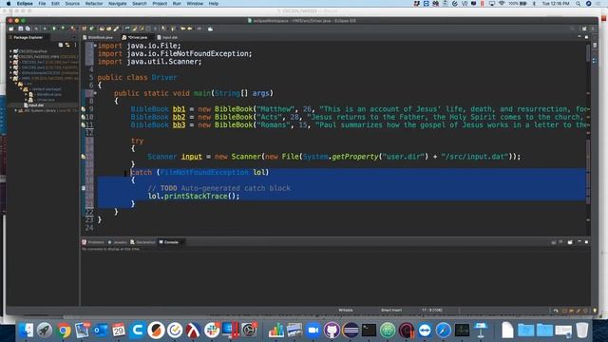
Task: Select input.dat in Package Explorer
Action: (36, 105)
